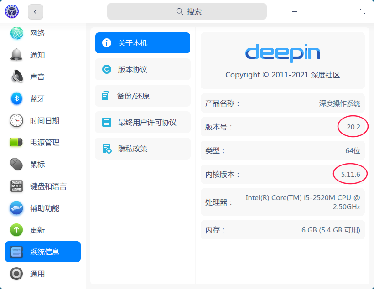Close the Control Center window
The image size is (374, 289).
[363, 12]
